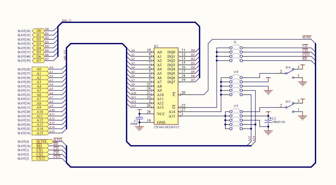Image resolution: width=336 pixels, height=185 pixels.
Task: Click the DQ7 pin name inside IC1
Action: point(171,82)
